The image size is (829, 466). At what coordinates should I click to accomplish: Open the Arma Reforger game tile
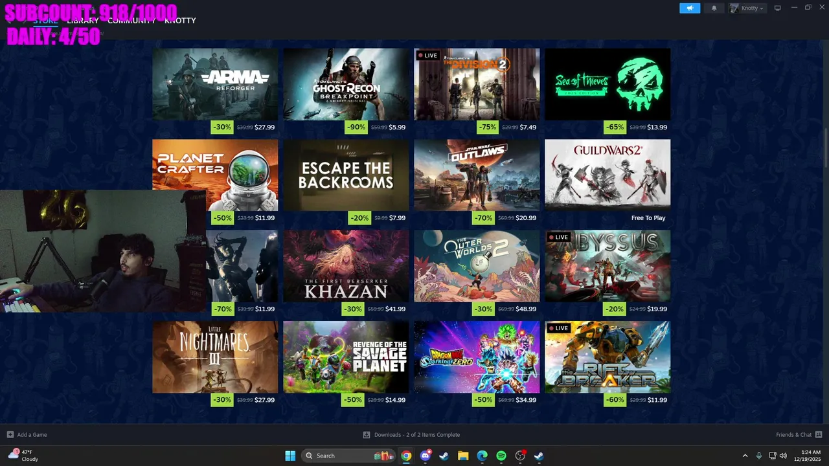tap(215, 84)
